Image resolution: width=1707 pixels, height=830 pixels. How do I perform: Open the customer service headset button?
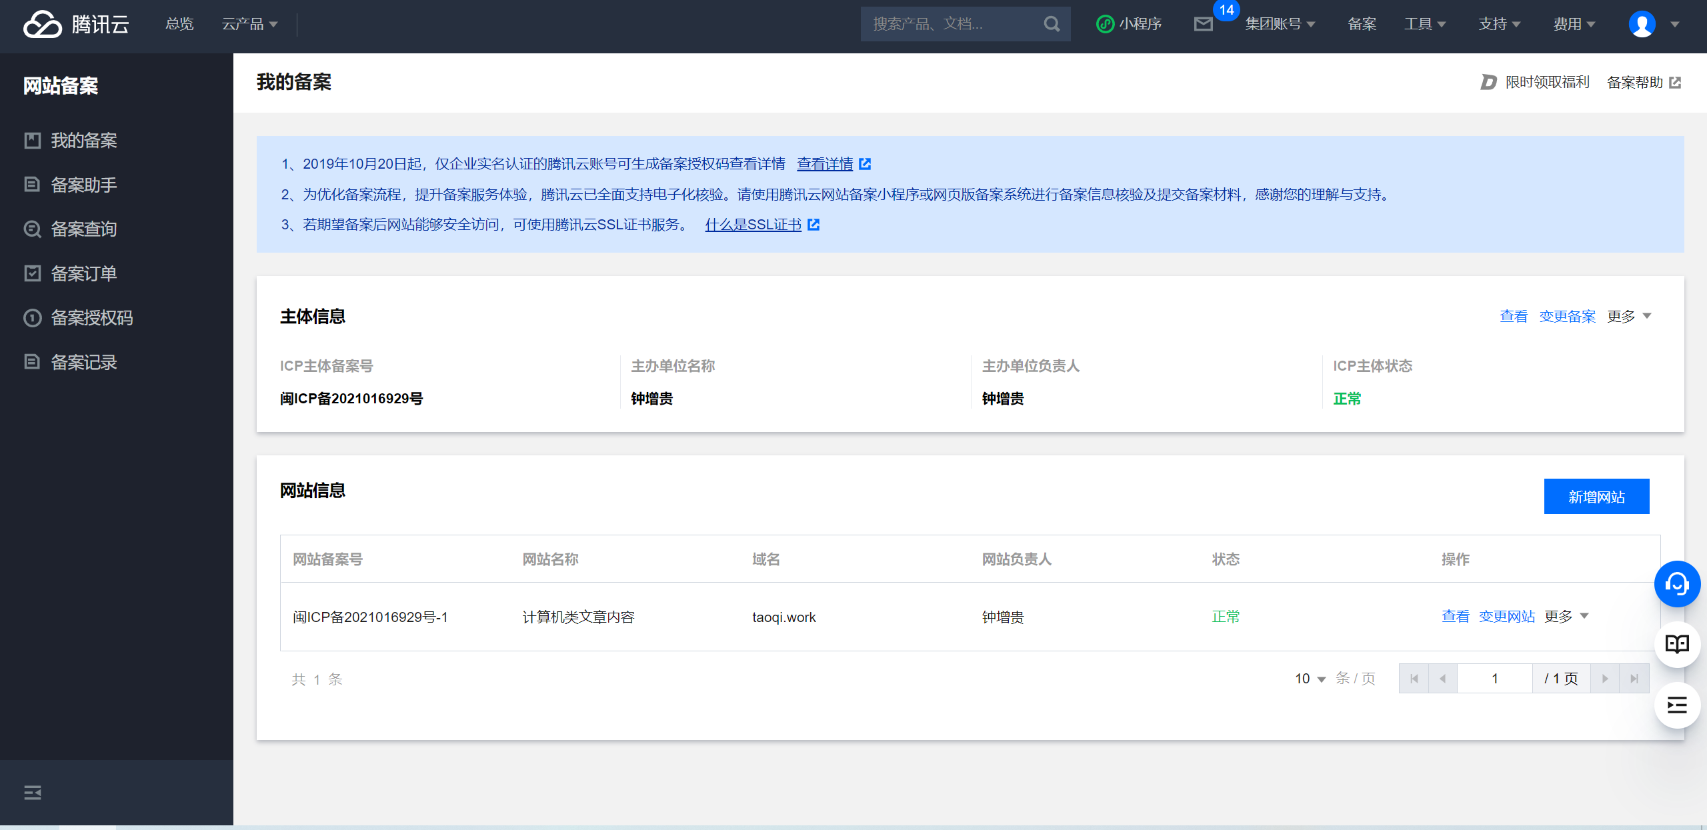point(1676,585)
